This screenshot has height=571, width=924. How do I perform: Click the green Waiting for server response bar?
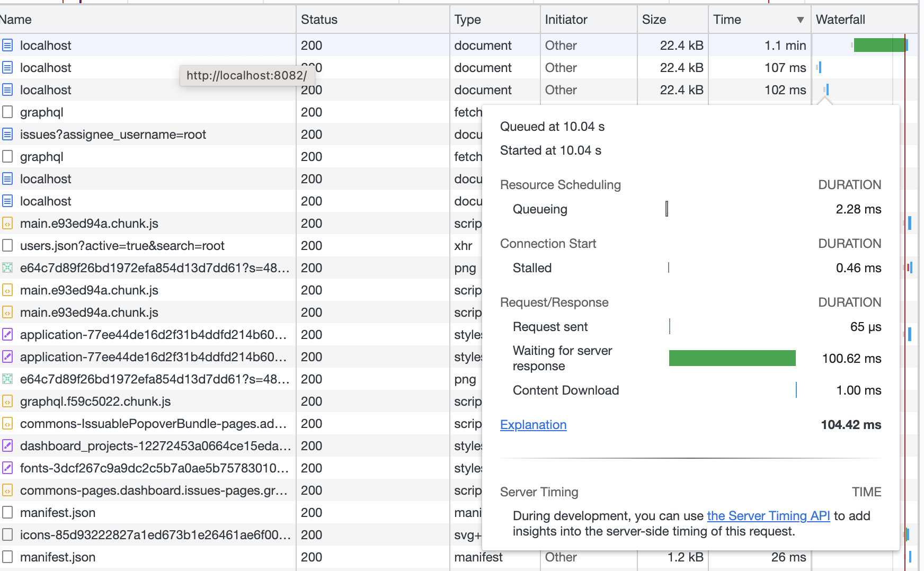pyautogui.click(x=732, y=358)
